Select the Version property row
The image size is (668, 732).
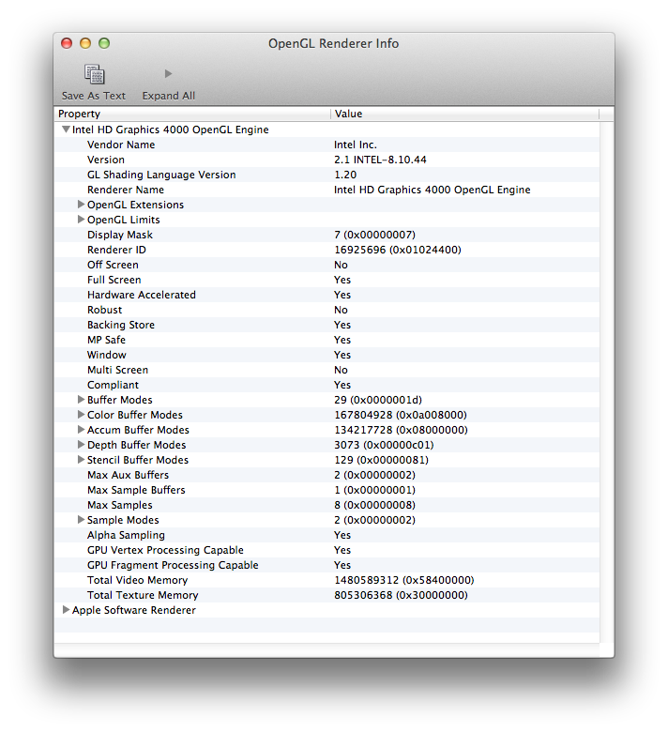click(326, 160)
